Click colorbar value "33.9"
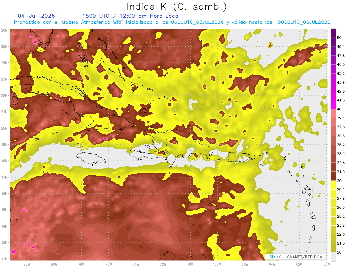347x268 pixels. tap(341, 154)
